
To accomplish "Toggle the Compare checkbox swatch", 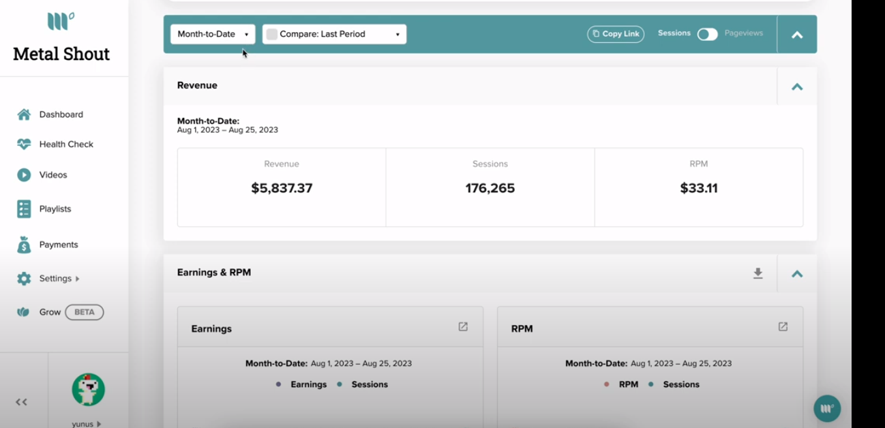I will [272, 34].
